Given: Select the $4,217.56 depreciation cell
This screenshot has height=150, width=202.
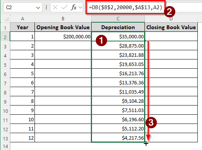Looking at the screenshot, I should pos(118,138).
